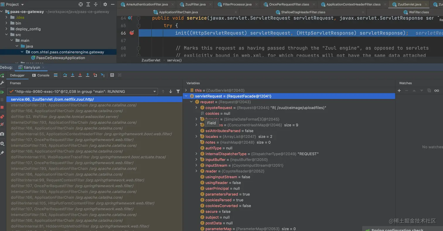Expand the .idea folder

(6, 17)
